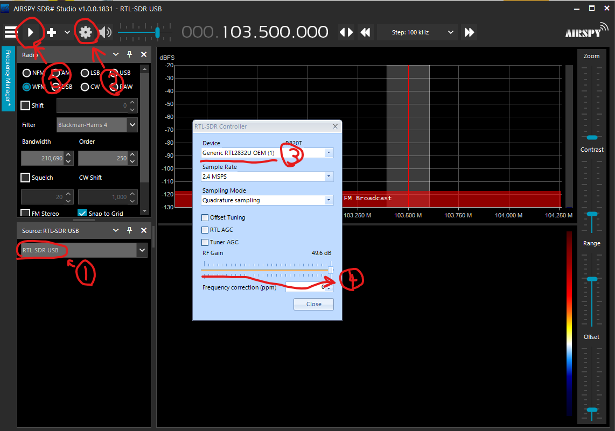Viewport: 615px width, 431px height.
Task: Uncheck Snap to Grid
Action: pyautogui.click(x=82, y=213)
